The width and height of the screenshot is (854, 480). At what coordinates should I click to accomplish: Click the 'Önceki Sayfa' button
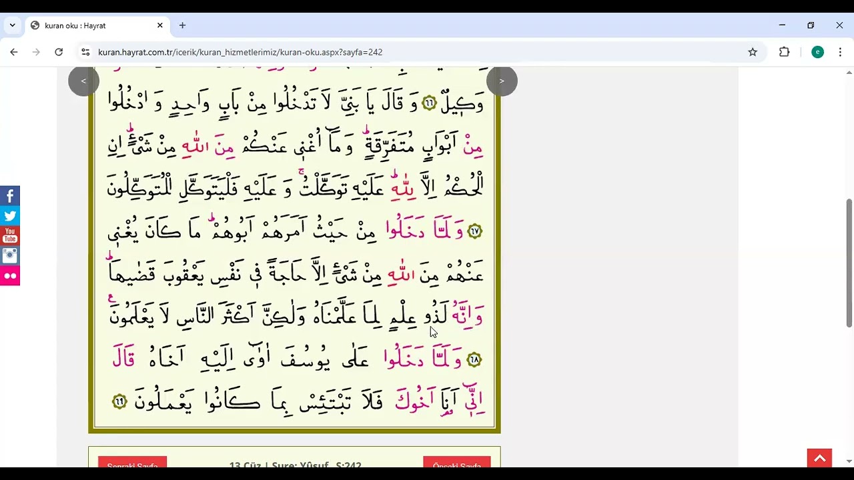(457, 463)
